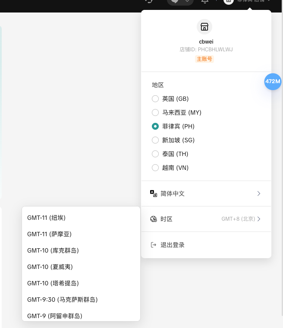The height and width of the screenshot is (328, 283).
Task: Click the store icon above cbwei
Action: coord(204,27)
